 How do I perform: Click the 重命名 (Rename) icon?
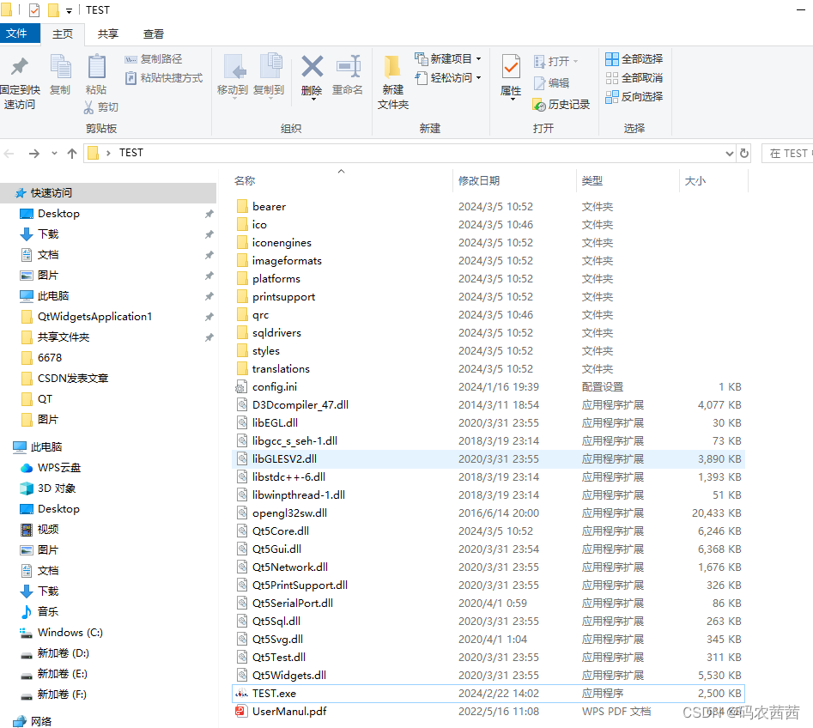click(x=347, y=69)
